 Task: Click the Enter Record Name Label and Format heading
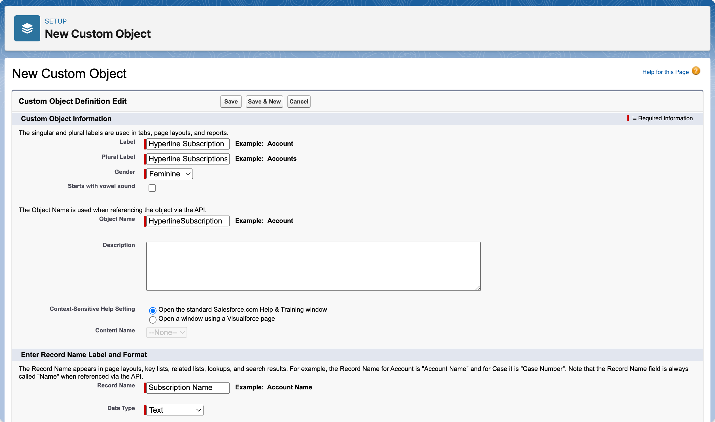84,355
